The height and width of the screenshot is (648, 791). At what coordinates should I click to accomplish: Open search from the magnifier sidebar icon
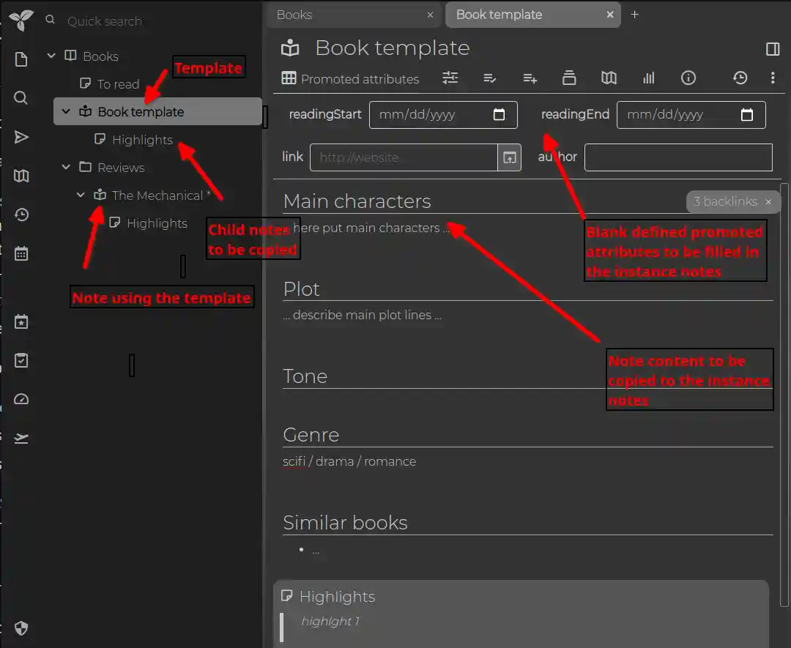[21, 98]
